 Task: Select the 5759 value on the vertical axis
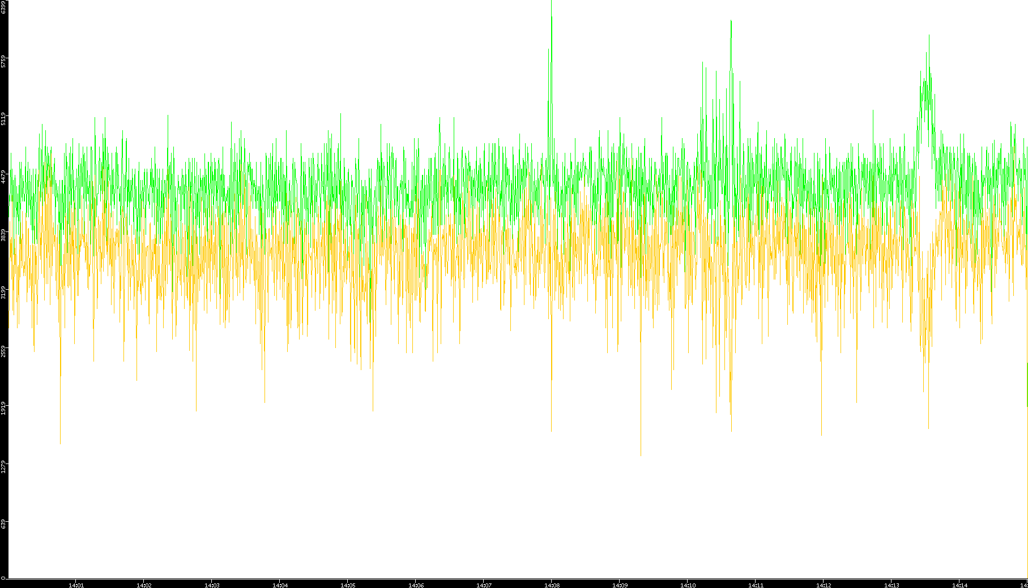pyautogui.click(x=3, y=61)
